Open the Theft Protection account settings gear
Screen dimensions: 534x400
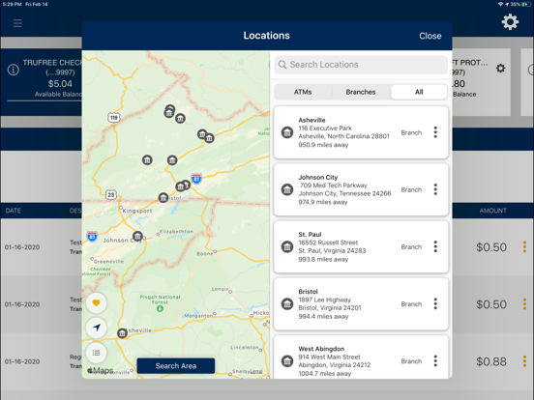coord(500,69)
